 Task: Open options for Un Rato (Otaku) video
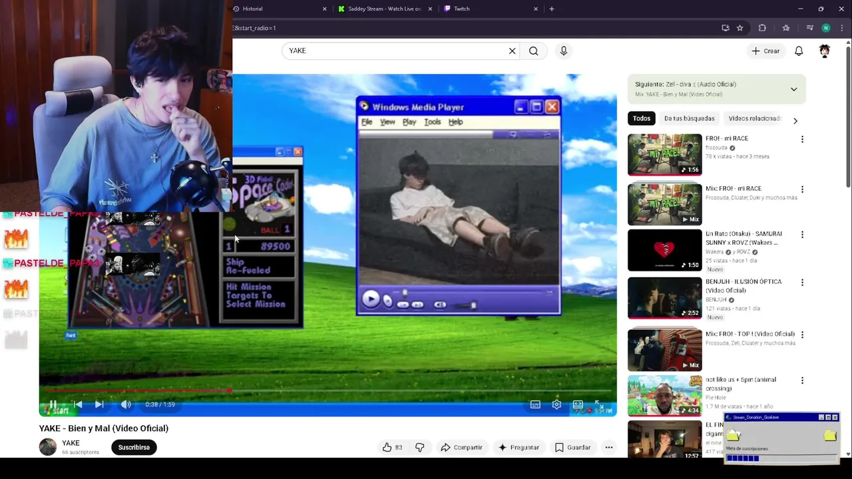click(802, 235)
